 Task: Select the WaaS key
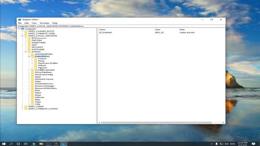click(x=38, y=102)
